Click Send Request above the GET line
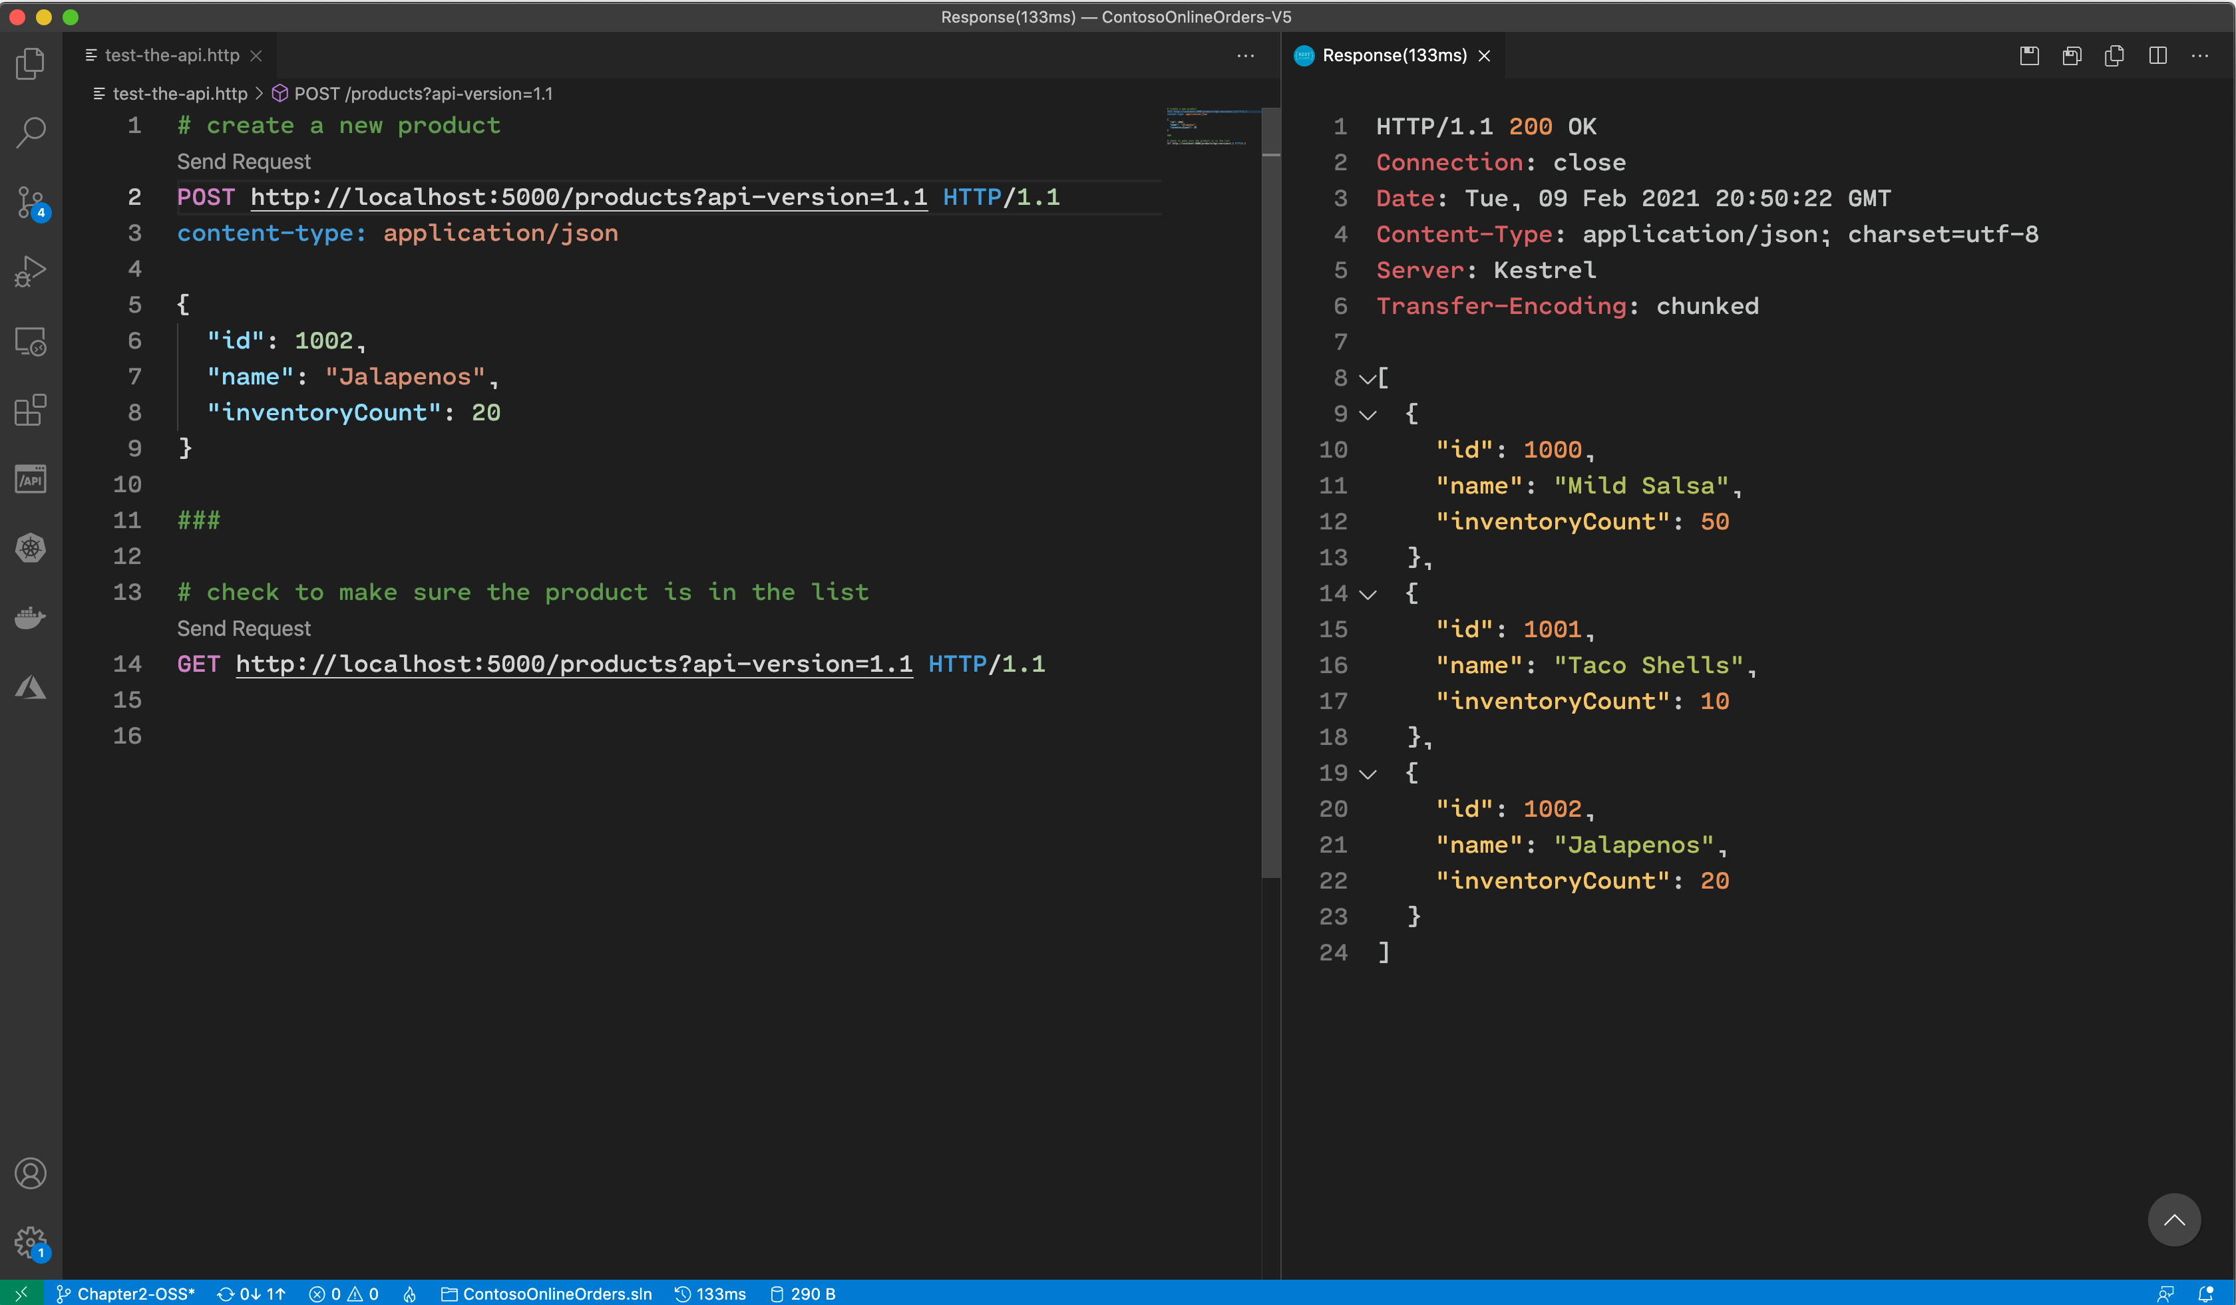 click(243, 629)
